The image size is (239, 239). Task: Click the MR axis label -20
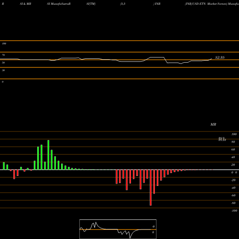(233, 180)
